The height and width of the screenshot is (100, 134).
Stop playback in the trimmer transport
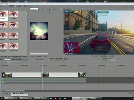[x=40, y=56]
